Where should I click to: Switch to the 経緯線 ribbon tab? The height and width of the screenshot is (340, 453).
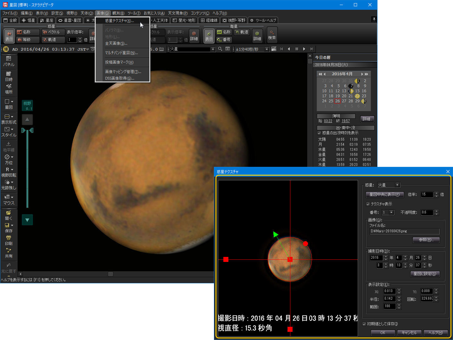coord(209,20)
